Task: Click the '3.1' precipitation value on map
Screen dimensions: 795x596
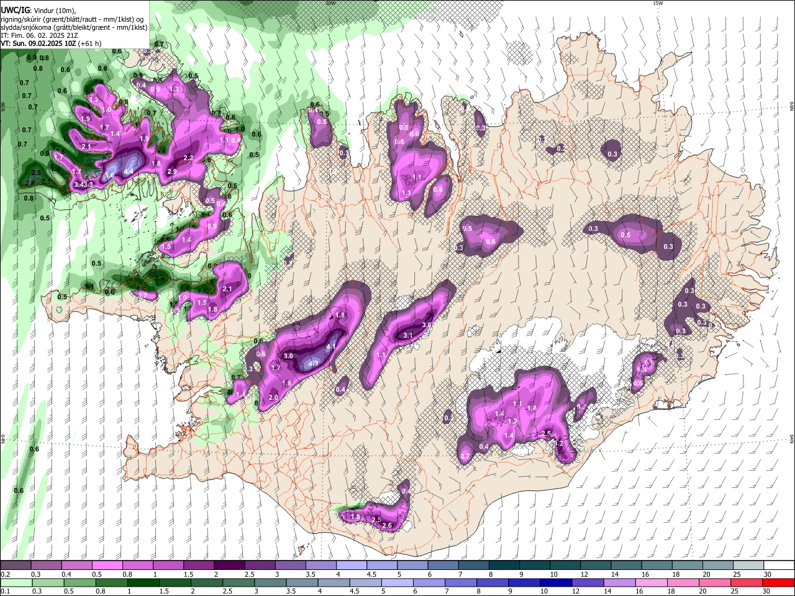Action: (x=408, y=335)
